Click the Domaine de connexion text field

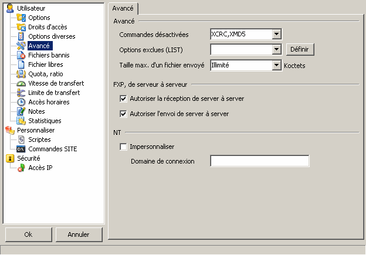click(x=259, y=161)
